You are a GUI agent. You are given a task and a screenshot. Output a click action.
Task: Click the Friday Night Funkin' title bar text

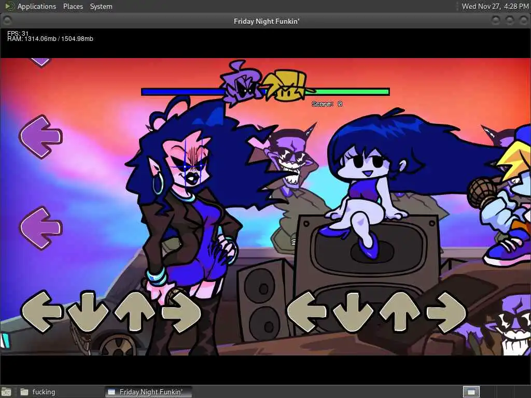pos(267,21)
